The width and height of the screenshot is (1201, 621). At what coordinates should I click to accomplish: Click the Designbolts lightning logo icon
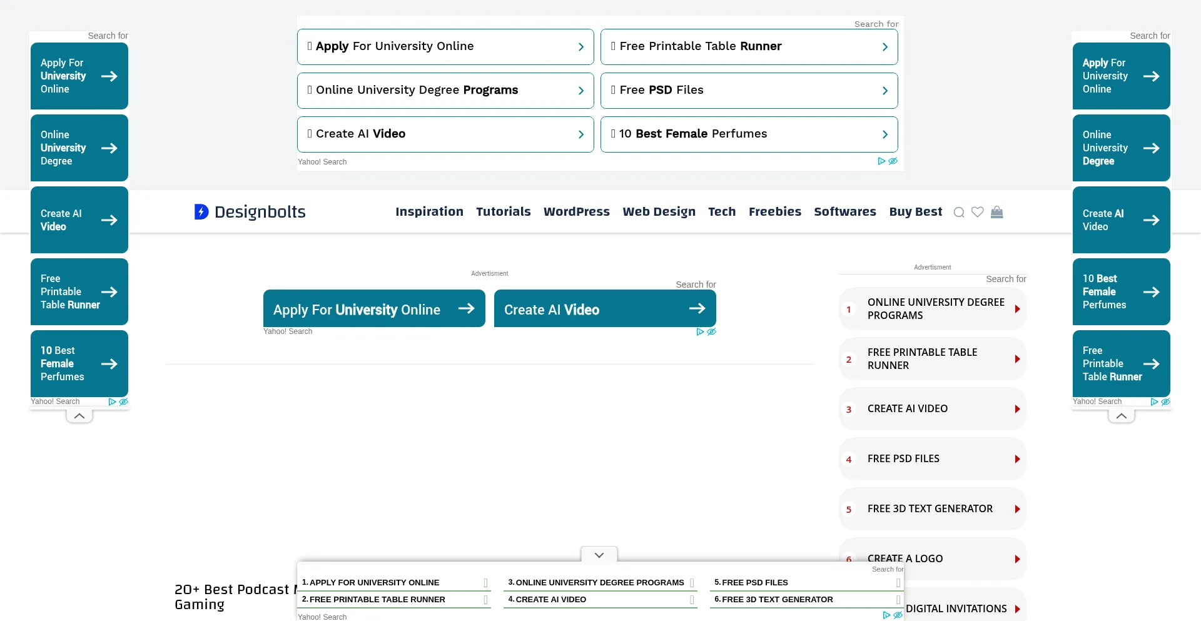pos(201,212)
